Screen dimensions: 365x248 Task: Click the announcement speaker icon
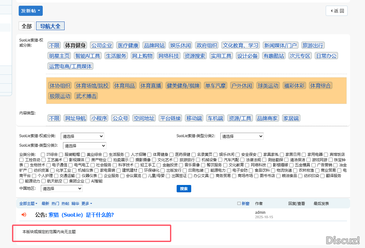(24, 215)
